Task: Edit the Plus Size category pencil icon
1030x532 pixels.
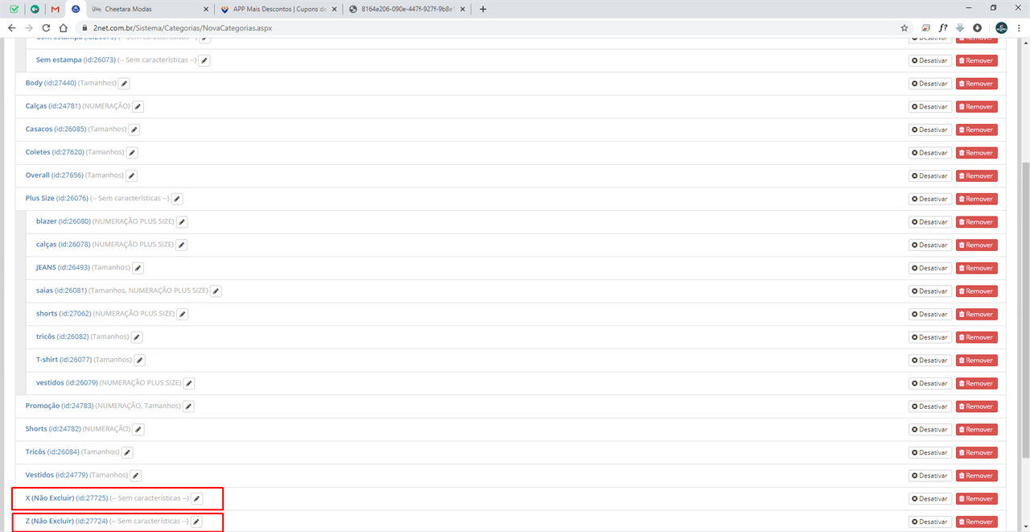Action: pyautogui.click(x=177, y=199)
